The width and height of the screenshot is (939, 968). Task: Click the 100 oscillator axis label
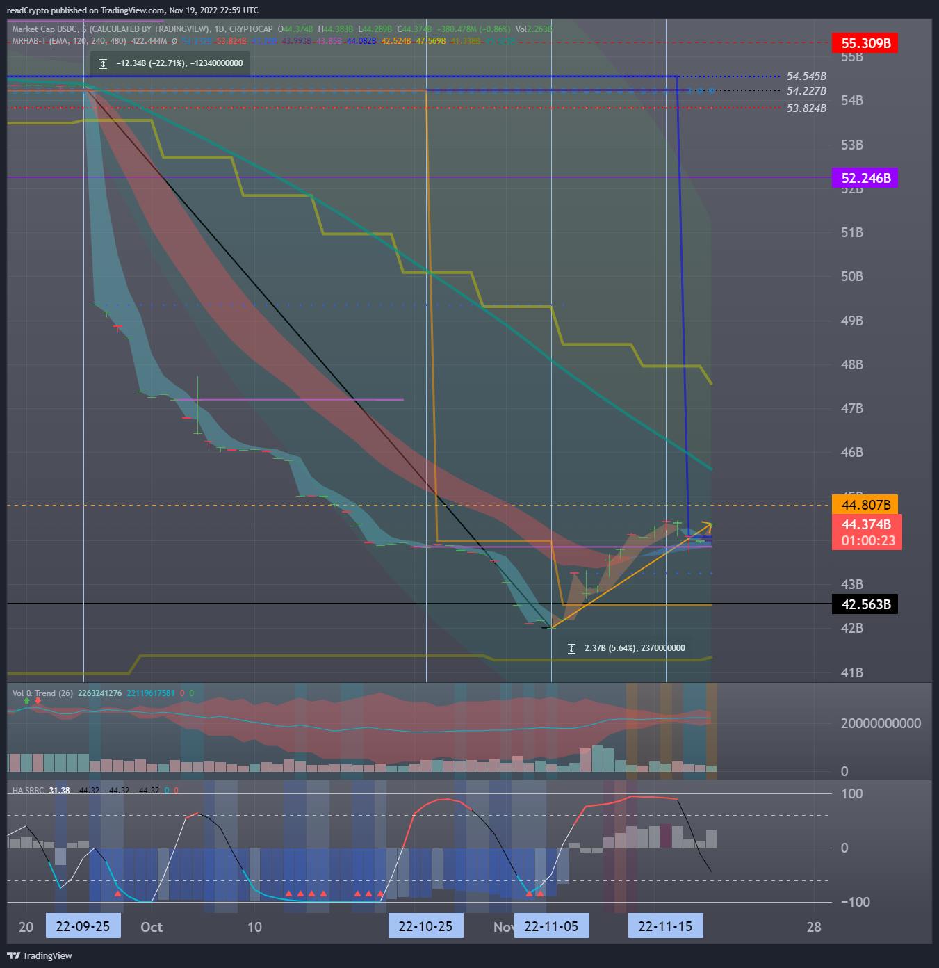point(852,793)
